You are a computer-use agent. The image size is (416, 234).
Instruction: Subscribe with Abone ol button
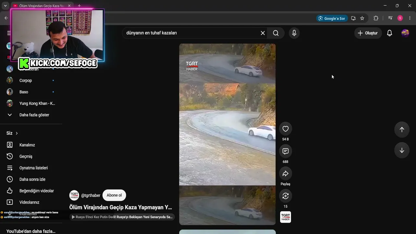point(114,195)
